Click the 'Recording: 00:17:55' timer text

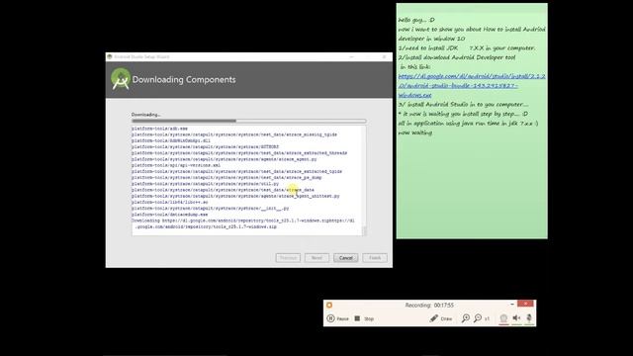point(429,306)
